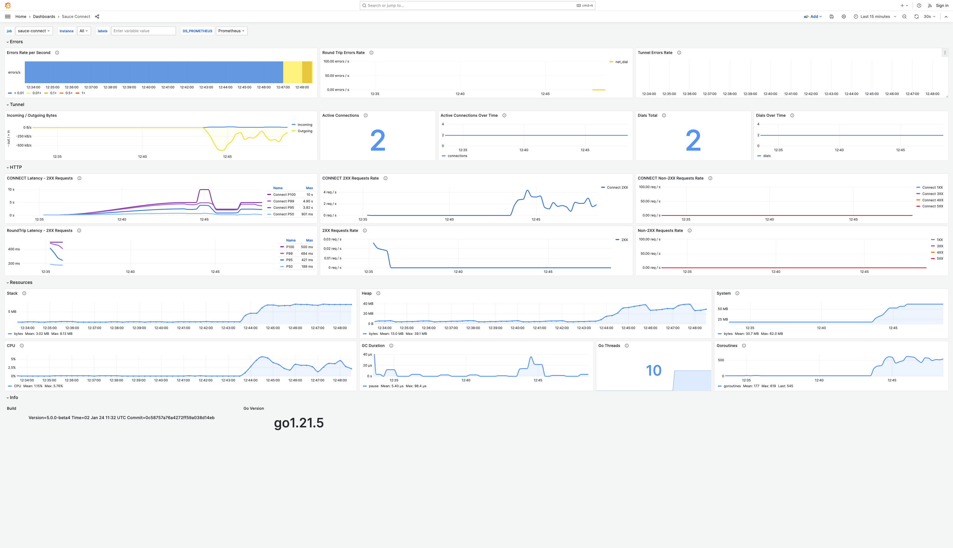Open the hamburger navigation menu
Viewport: 953px width, 548px height.
(x=7, y=17)
